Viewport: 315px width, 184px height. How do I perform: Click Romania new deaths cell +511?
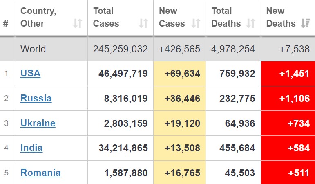click(x=288, y=172)
